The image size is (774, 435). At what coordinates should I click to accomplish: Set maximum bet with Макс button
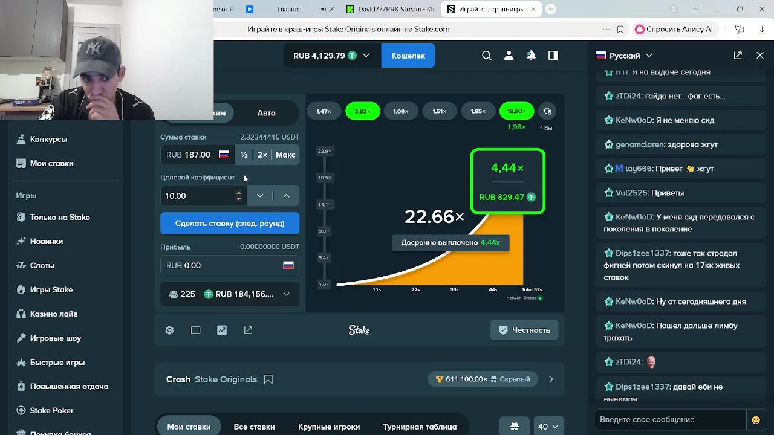point(285,155)
